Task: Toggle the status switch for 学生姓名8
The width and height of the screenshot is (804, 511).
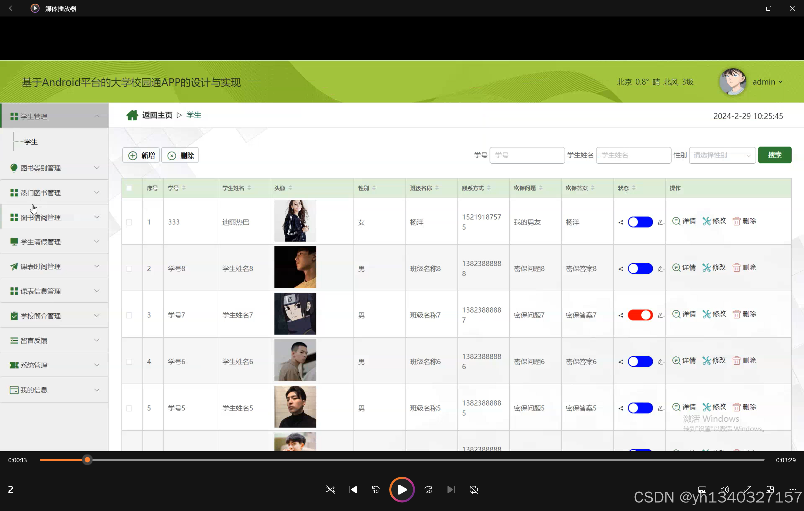Action: pos(640,268)
